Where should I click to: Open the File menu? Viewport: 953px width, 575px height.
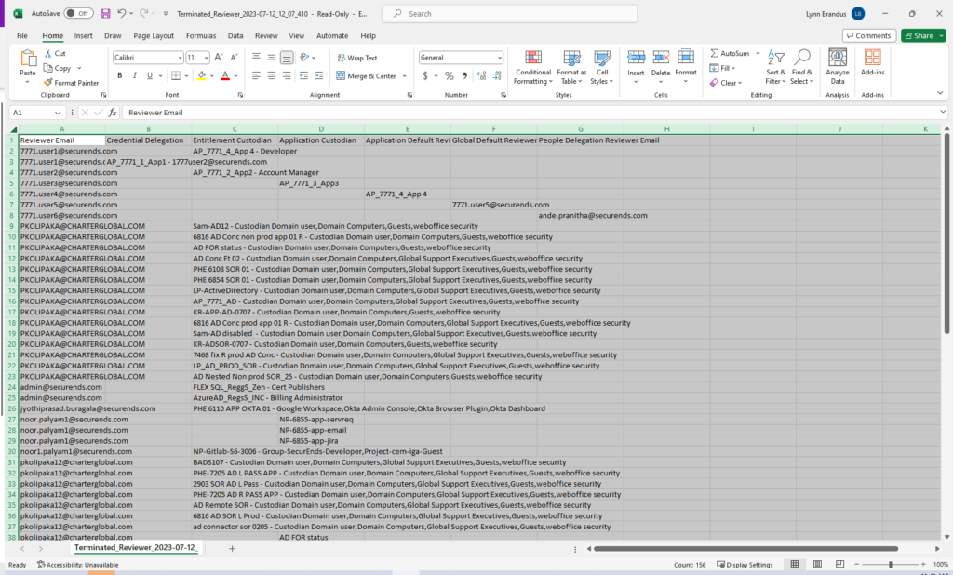pyautogui.click(x=22, y=36)
